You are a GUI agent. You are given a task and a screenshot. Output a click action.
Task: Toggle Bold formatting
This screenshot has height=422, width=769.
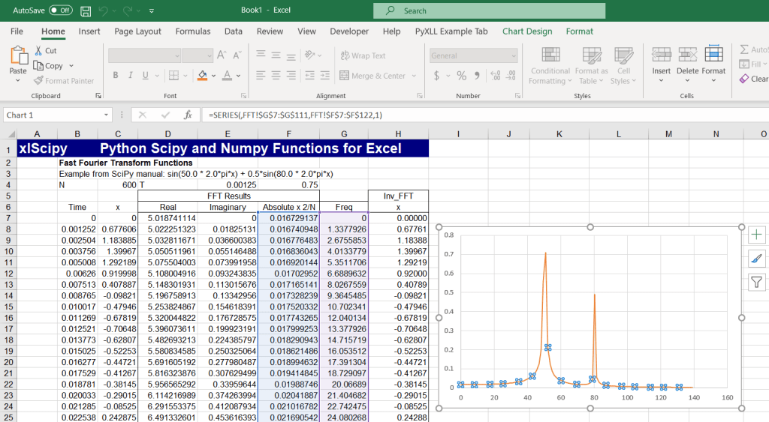(x=116, y=76)
